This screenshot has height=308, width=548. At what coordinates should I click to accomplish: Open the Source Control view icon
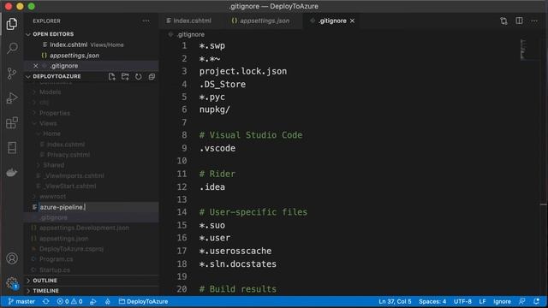pyautogui.click(x=12, y=74)
